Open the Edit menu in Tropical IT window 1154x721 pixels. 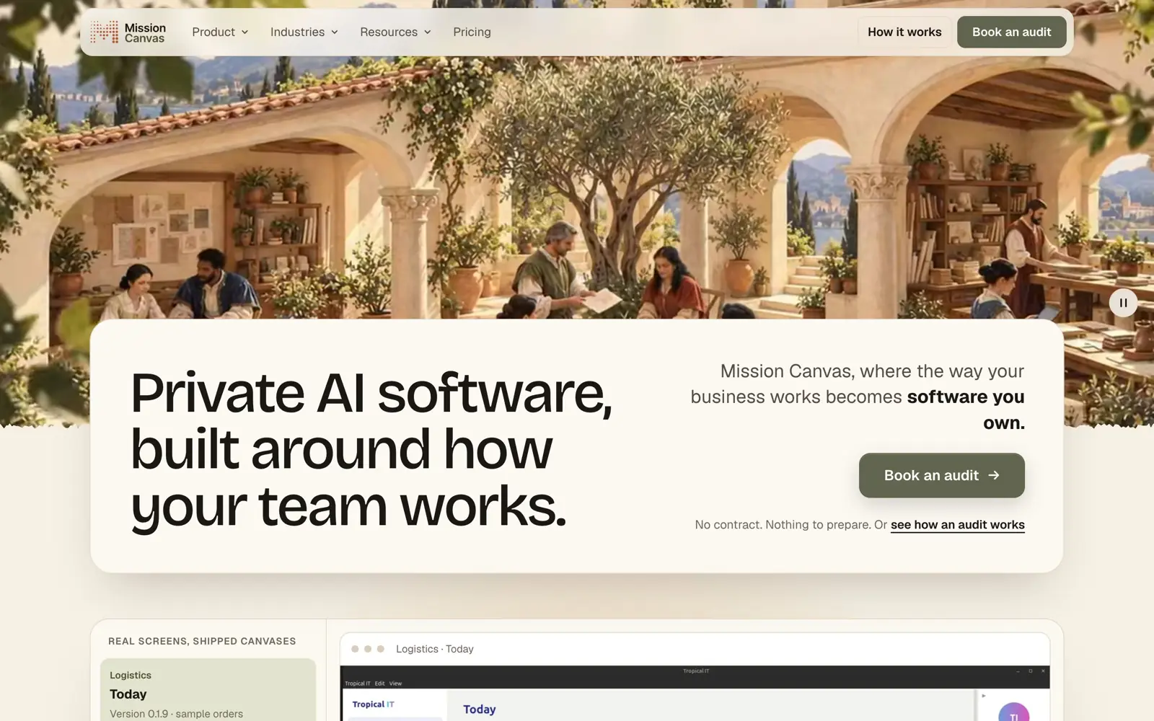pos(379,684)
